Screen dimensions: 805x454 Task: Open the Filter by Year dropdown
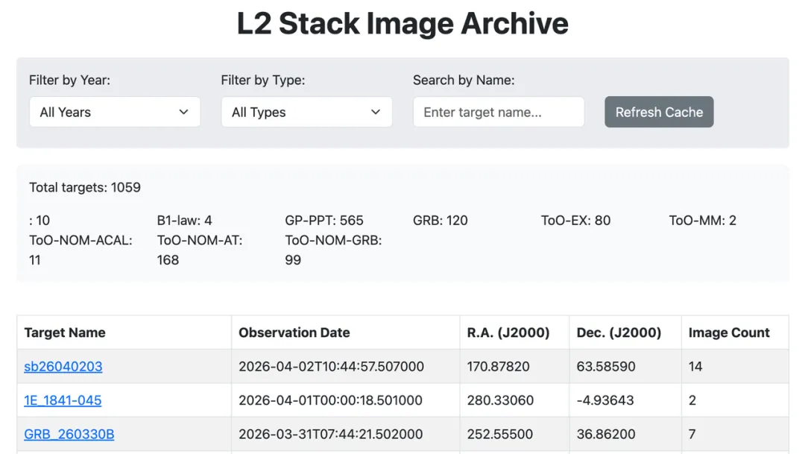pyautogui.click(x=114, y=112)
